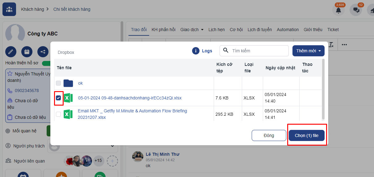Click the notification bell icon
The width and height of the screenshot is (374, 177).
click(338, 10)
